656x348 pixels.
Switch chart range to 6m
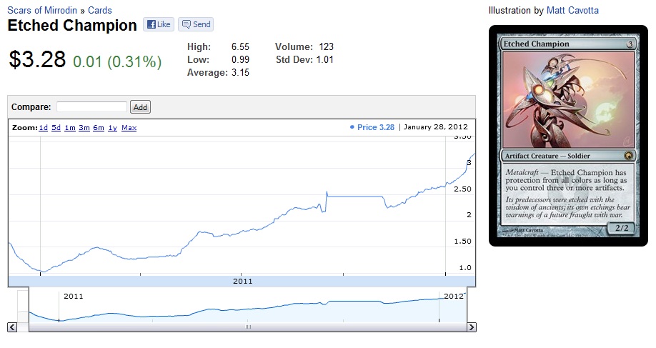(x=99, y=128)
